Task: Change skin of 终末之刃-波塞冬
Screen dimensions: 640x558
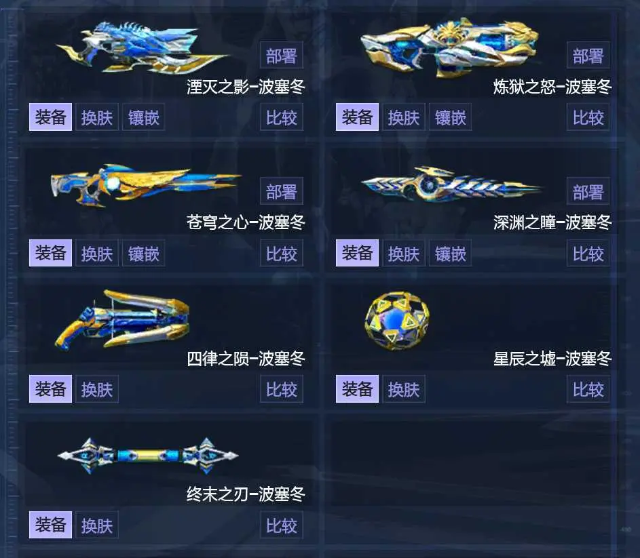Action: click(x=97, y=525)
